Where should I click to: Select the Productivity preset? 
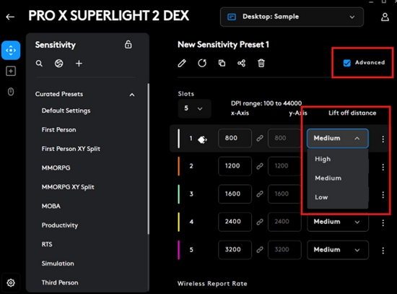point(60,225)
